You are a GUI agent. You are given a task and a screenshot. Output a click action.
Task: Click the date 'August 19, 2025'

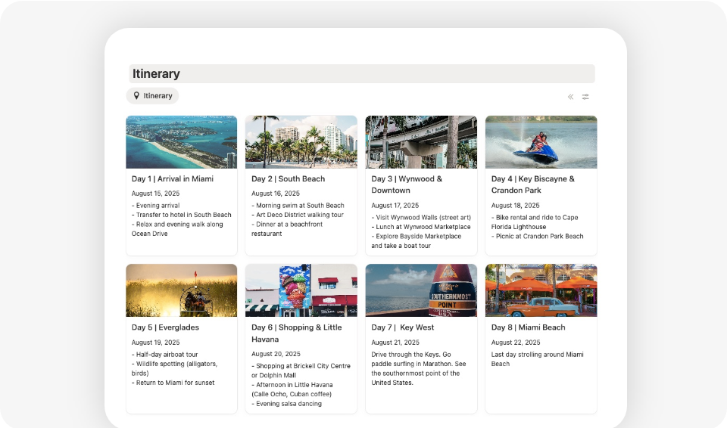[x=155, y=343]
